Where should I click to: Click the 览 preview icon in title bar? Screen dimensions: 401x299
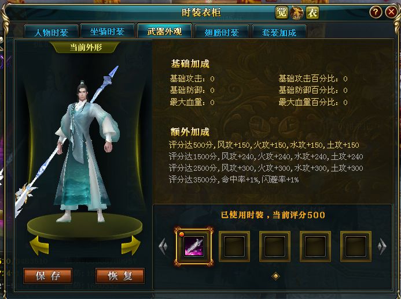coord(282,13)
